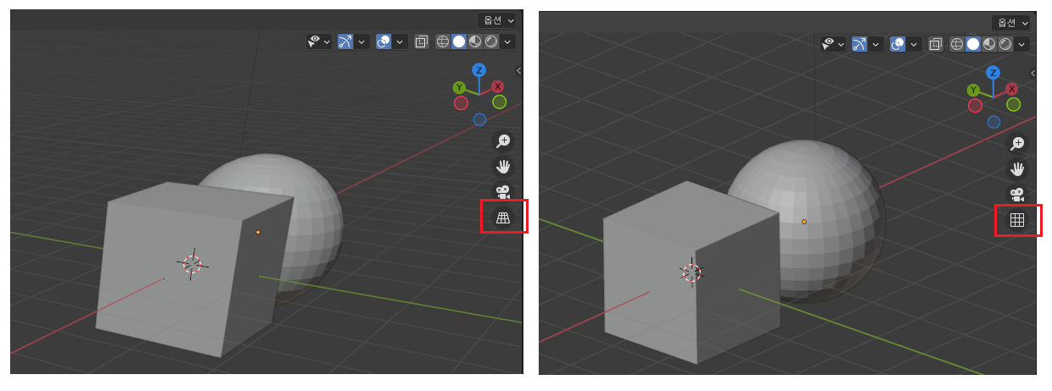Select Rendered shading in right viewport
Screen dimensions: 1052x391
click(x=1005, y=43)
